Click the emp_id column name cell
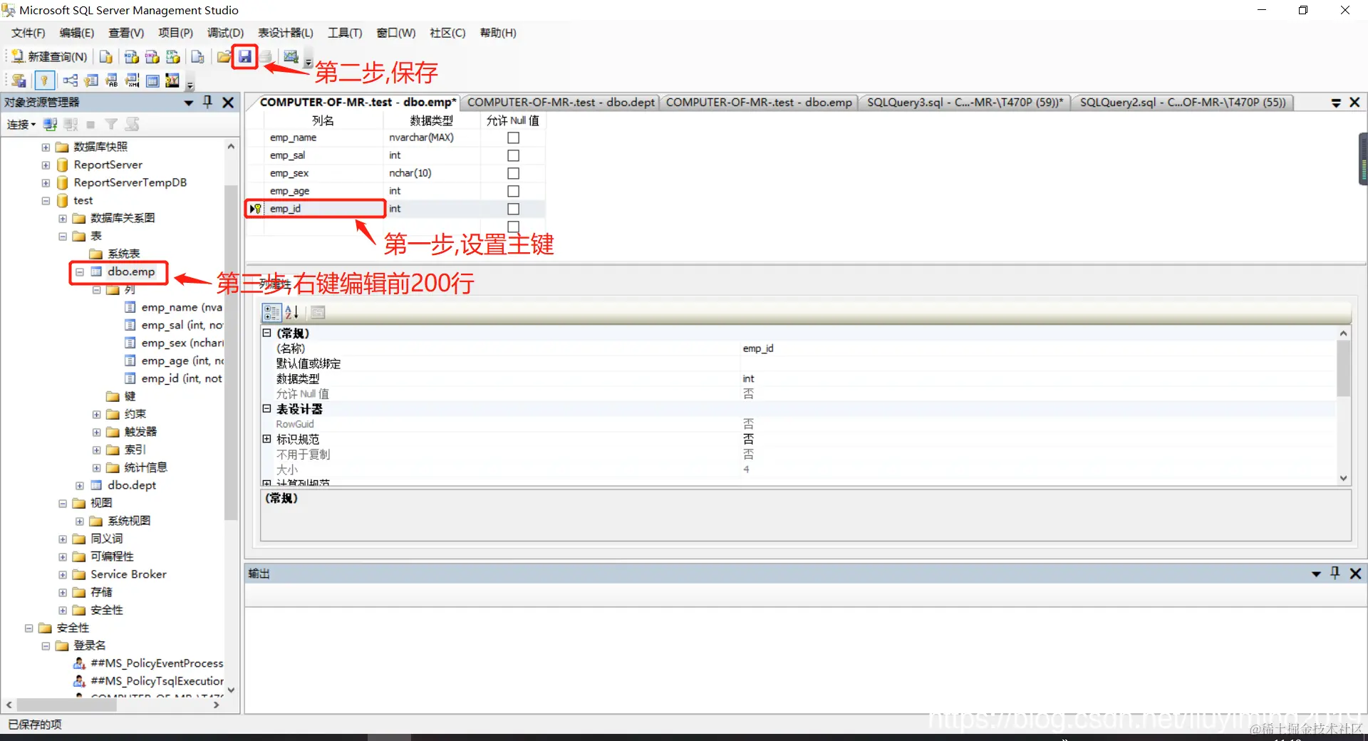This screenshot has height=741, width=1368. [325, 209]
